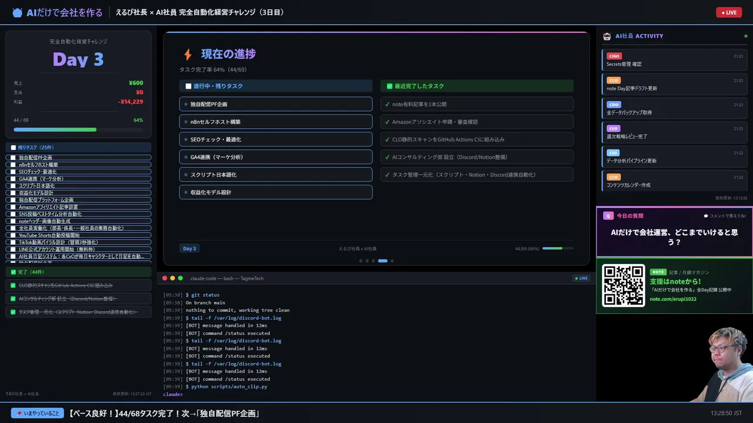Click the robot icon beside AI社員 ACTIVITY

(x=607, y=36)
